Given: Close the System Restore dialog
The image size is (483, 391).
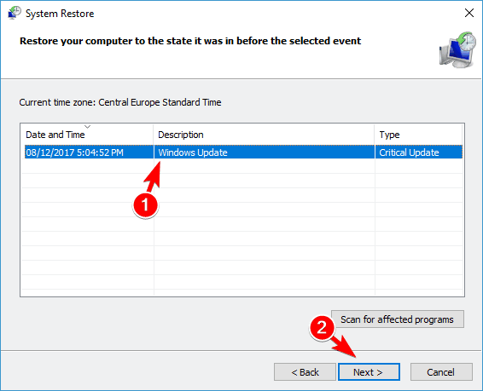Looking at the screenshot, I should point(468,13).
